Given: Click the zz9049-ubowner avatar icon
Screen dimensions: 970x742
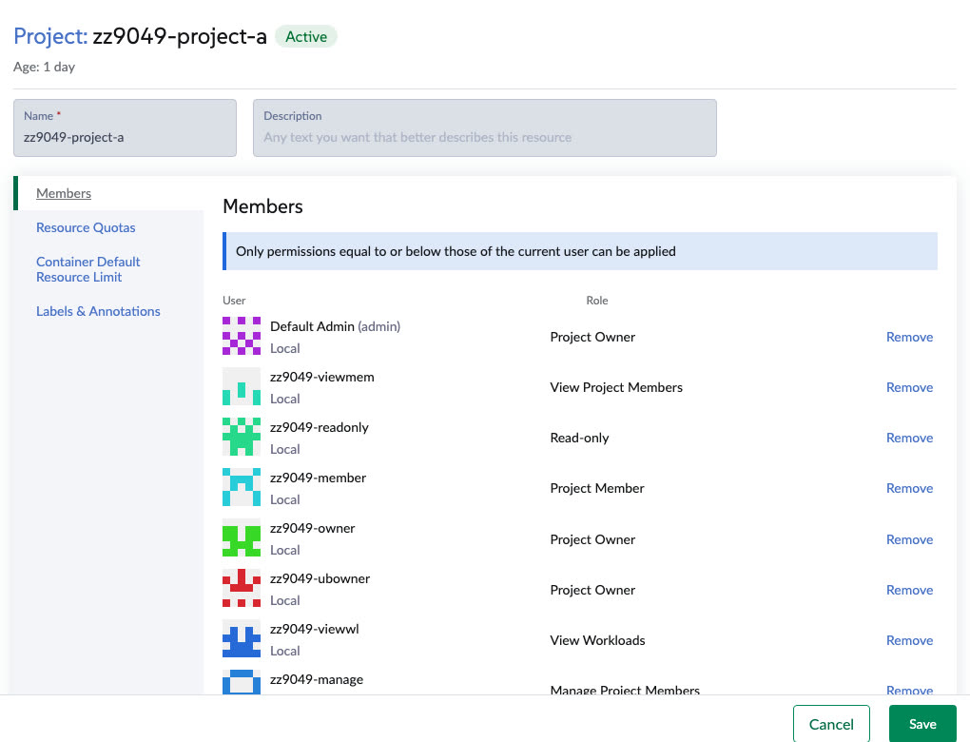Looking at the screenshot, I should pos(242,588).
